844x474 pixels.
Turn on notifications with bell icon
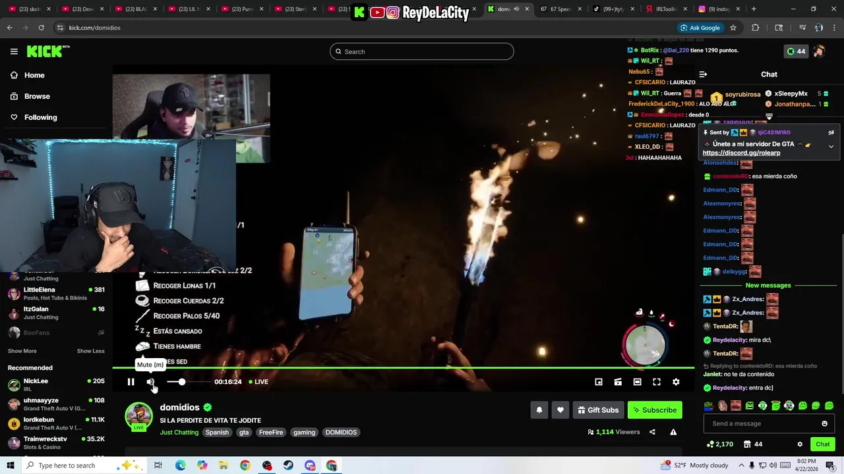click(x=539, y=410)
